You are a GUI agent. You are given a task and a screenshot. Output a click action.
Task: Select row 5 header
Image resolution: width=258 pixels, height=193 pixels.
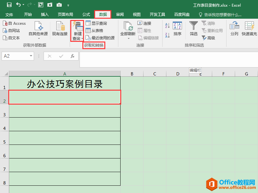[4, 138]
